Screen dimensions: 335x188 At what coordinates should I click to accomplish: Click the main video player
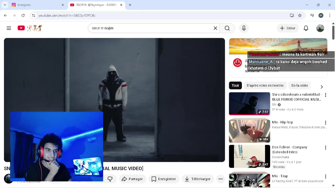(x=114, y=100)
